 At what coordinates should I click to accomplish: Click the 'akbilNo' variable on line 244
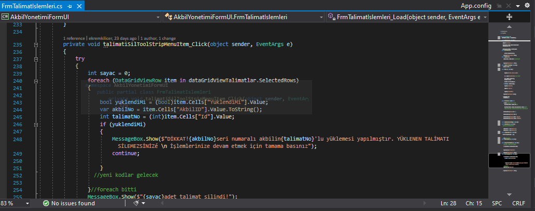122,110
